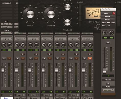121x99 pixels.
Task: Solo the Ba(Unchnd) track
Action: pyautogui.click(x=71, y=58)
